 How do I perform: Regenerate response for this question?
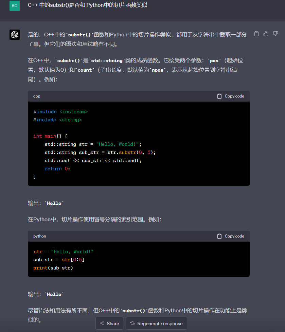pos(157,323)
